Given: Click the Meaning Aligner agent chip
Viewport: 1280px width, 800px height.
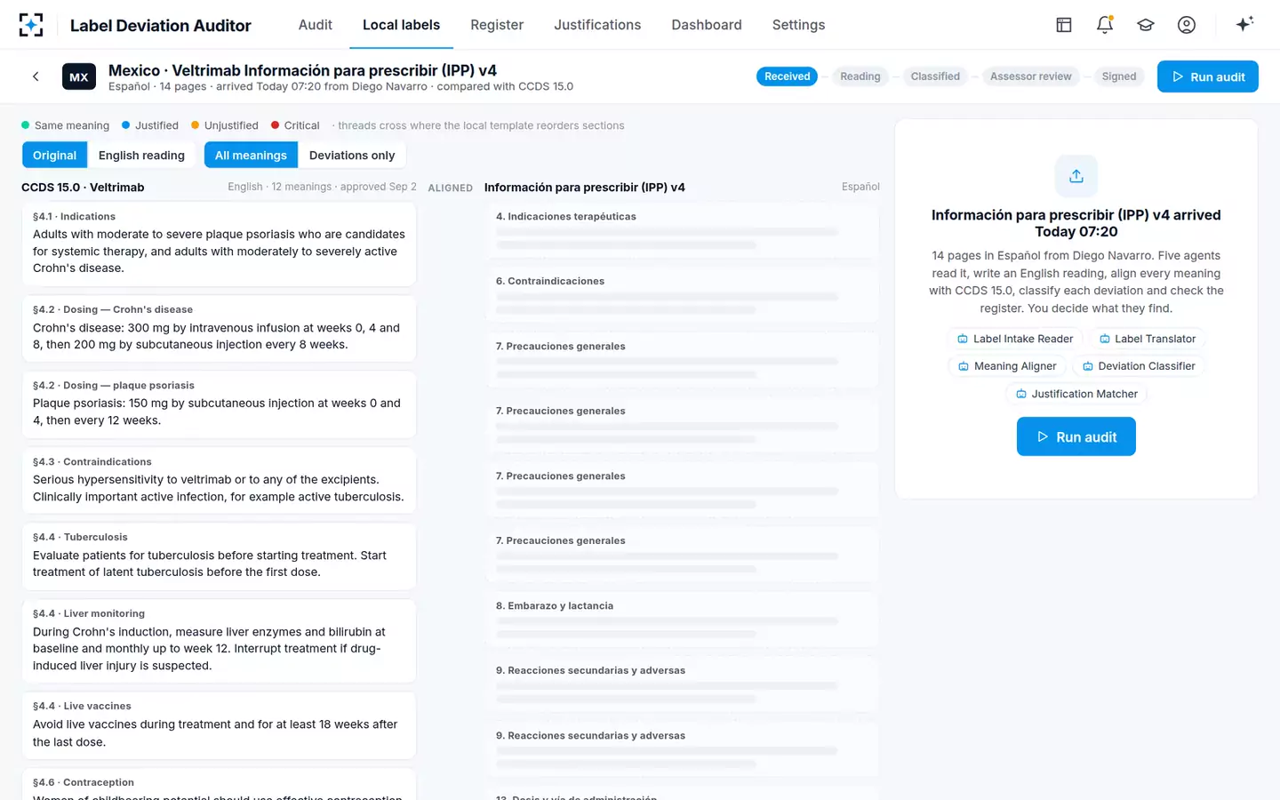Looking at the screenshot, I should [x=1006, y=366].
